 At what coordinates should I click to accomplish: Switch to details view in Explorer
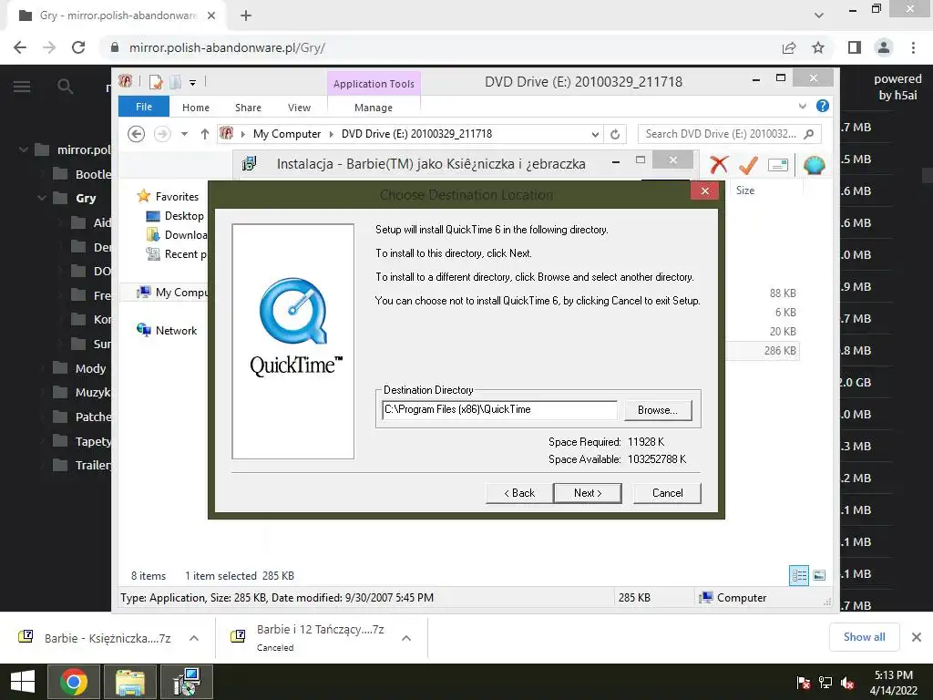799,576
